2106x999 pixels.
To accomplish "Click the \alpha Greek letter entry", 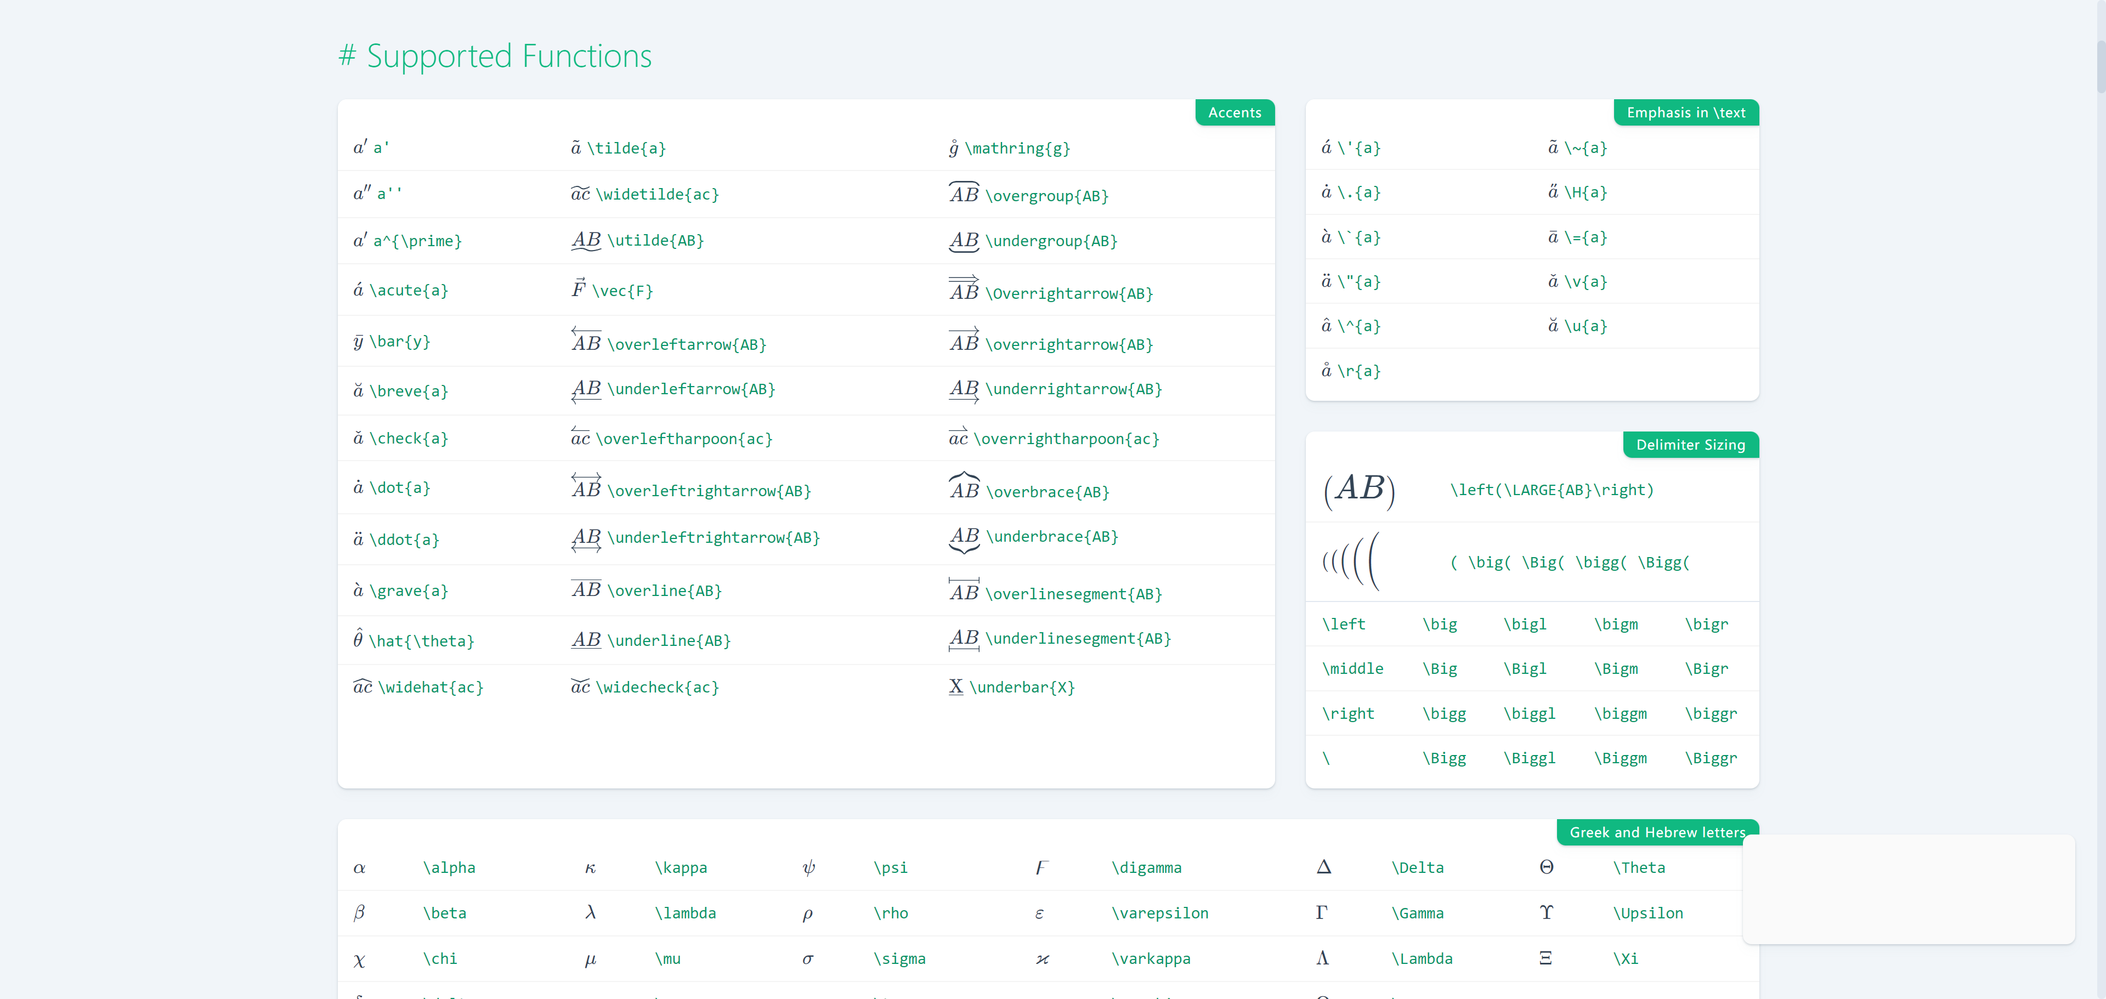I will [x=449, y=867].
